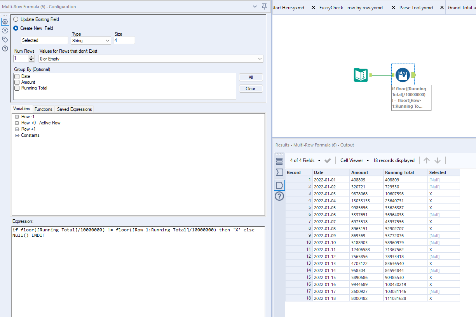This screenshot has height=317, width=476.
Task: Open the Type dropdown showing String
Action: pyautogui.click(x=91, y=41)
